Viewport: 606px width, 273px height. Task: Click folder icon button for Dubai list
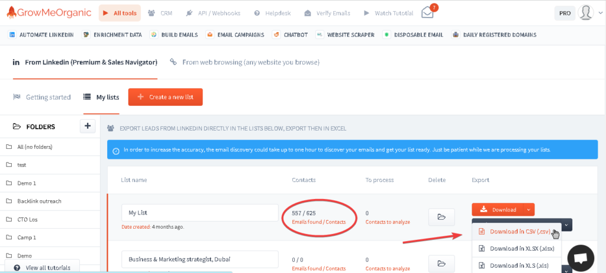[441, 264]
